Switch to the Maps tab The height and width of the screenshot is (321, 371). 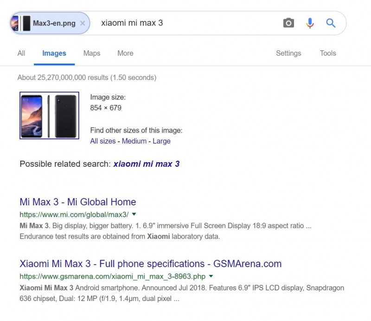(x=92, y=53)
